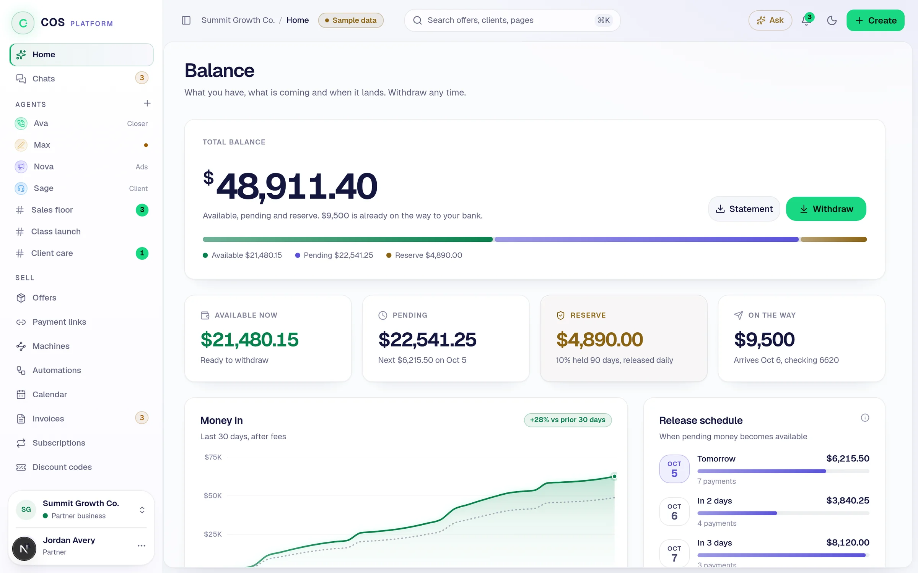Click the green Create button
This screenshot has height=573, width=918.
click(875, 20)
